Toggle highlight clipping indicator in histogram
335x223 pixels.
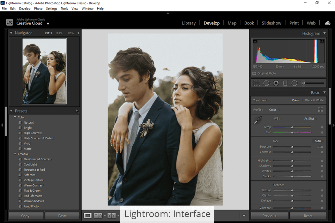click(x=322, y=41)
